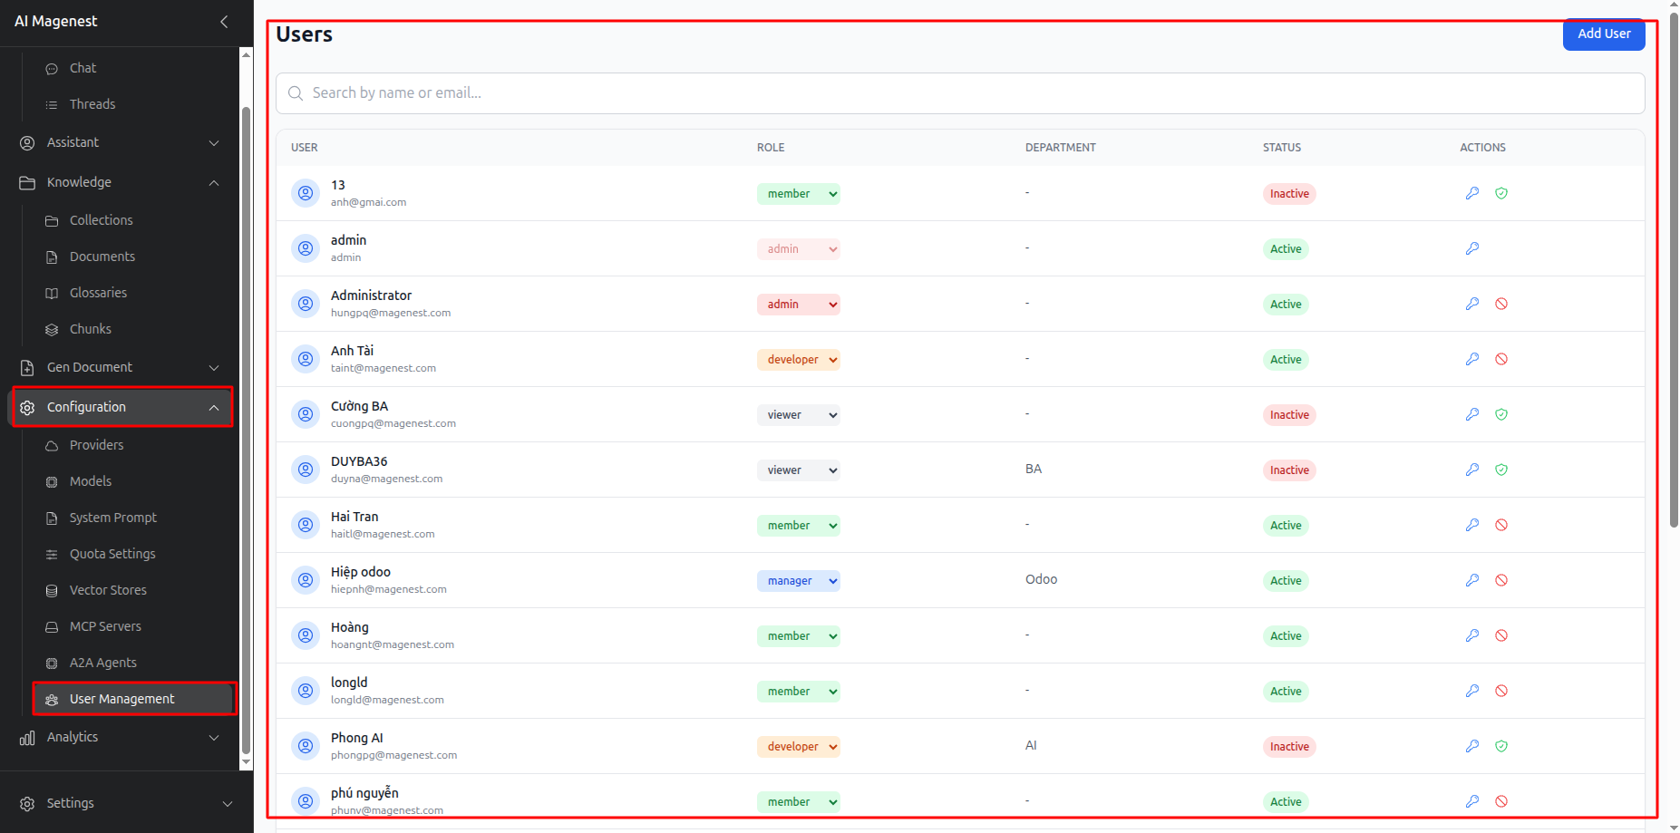
Task: Click key icon for longld
Action: pos(1472,691)
